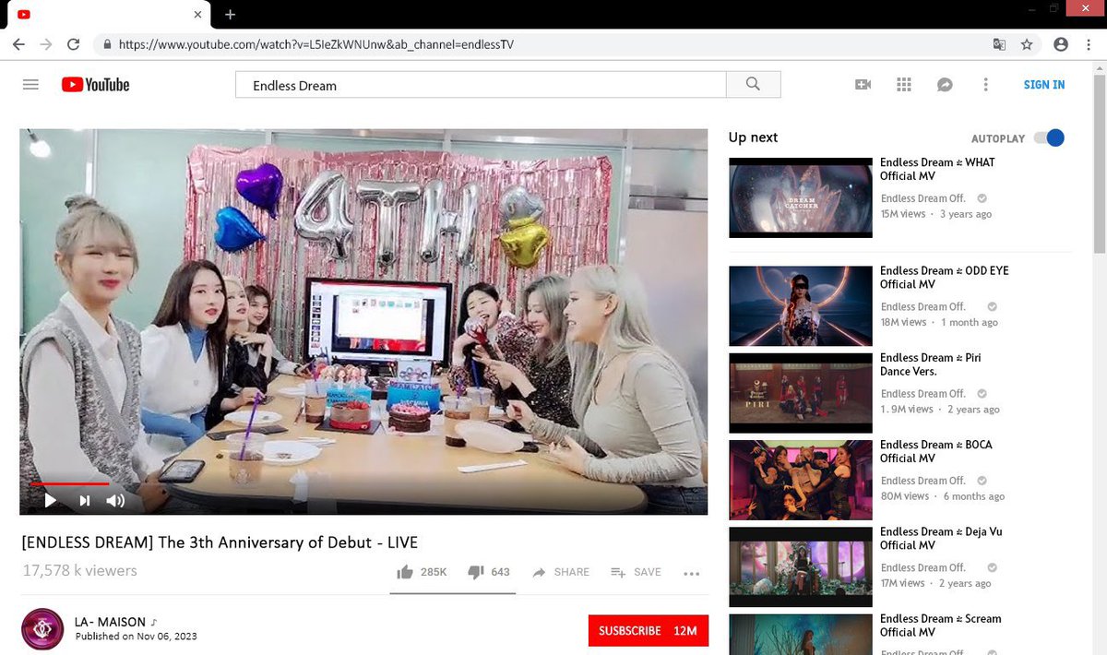Mute the video volume speaker
Viewport: 1107px width, 655px height.
click(x=115, y=501)
